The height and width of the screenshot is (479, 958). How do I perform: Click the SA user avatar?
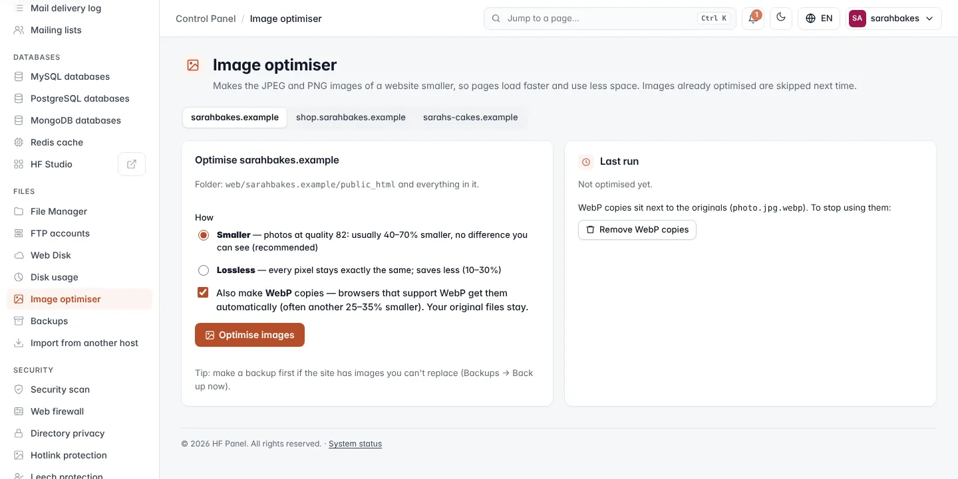tap(858, 19)
